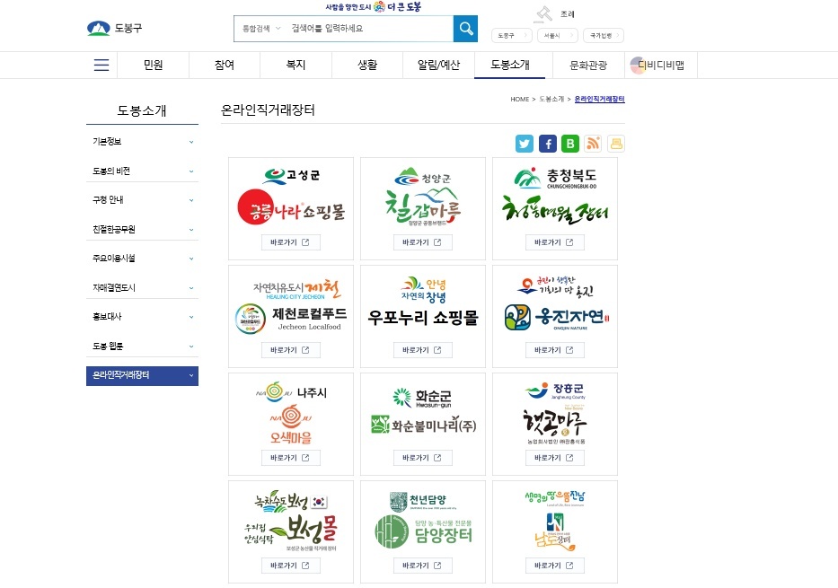Open the orange RSS feed icon
This screenshot has height=588, width=838.
click(593, 144)
